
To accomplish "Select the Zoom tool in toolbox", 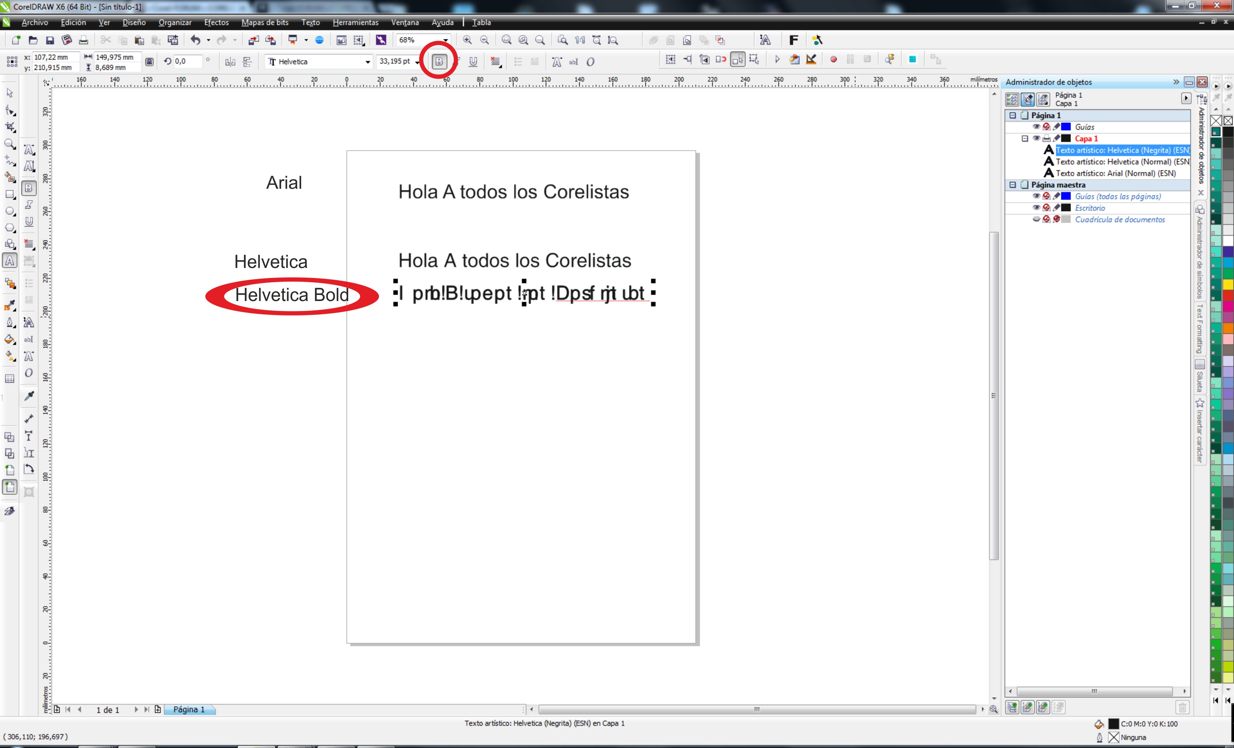I will 9,144.
